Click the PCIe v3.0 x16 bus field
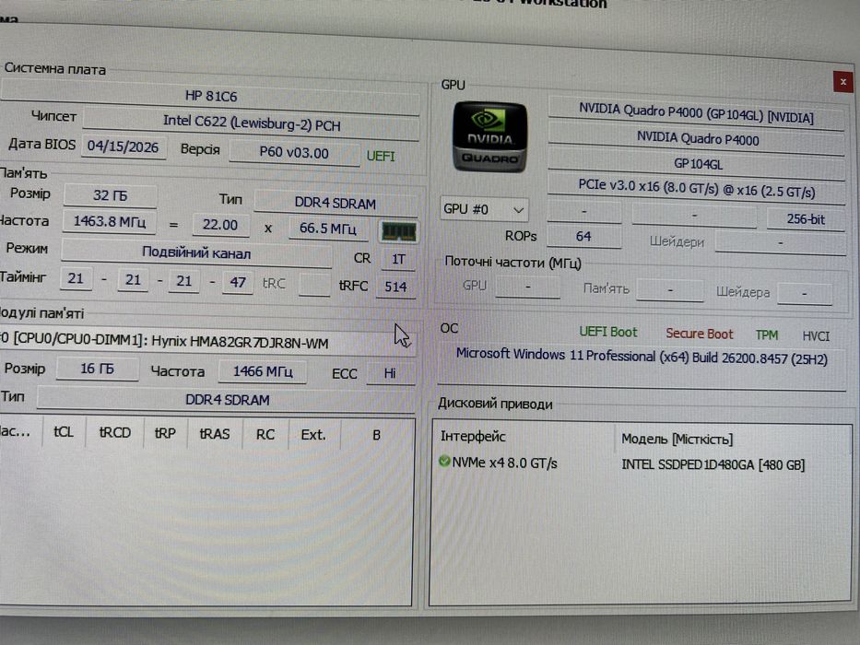Image resolution: width=860 pixels, height=645 pixels. (x=697, y=189)
